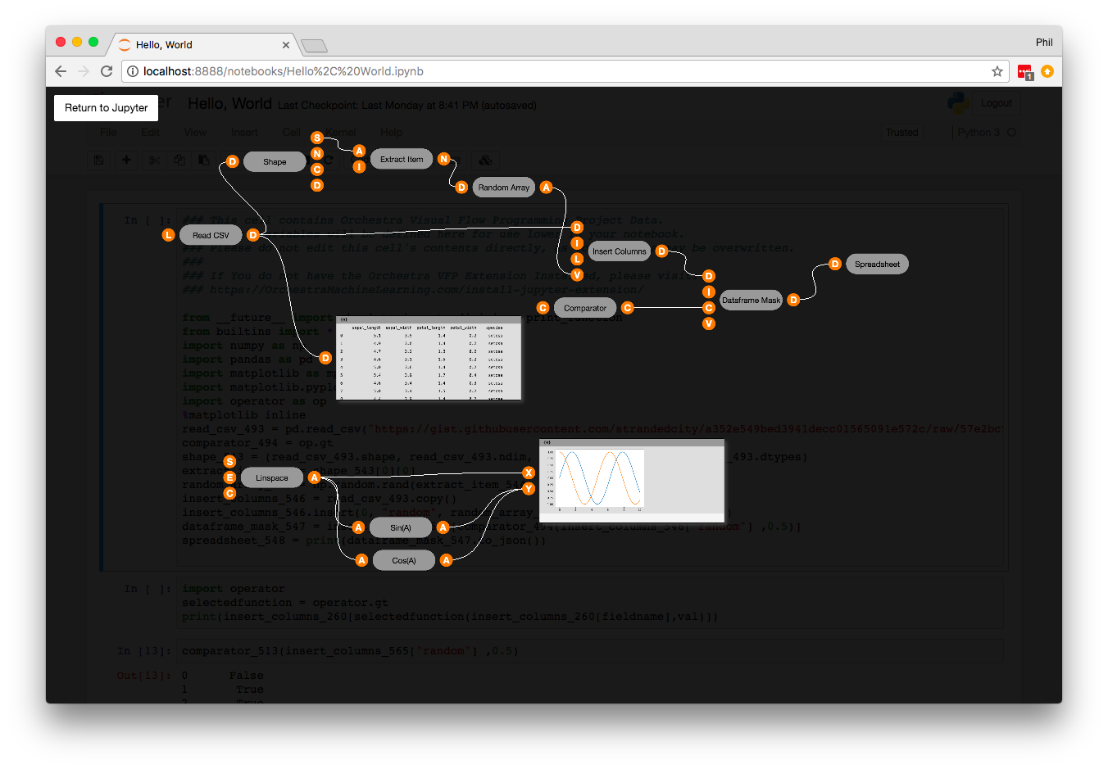Click the S output port of Shape

tap(317, 138)
